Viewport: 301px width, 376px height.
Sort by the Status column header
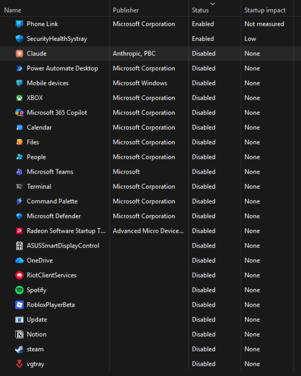[200, 10]
